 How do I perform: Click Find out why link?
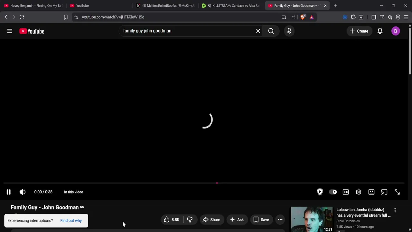pos(71,221)
